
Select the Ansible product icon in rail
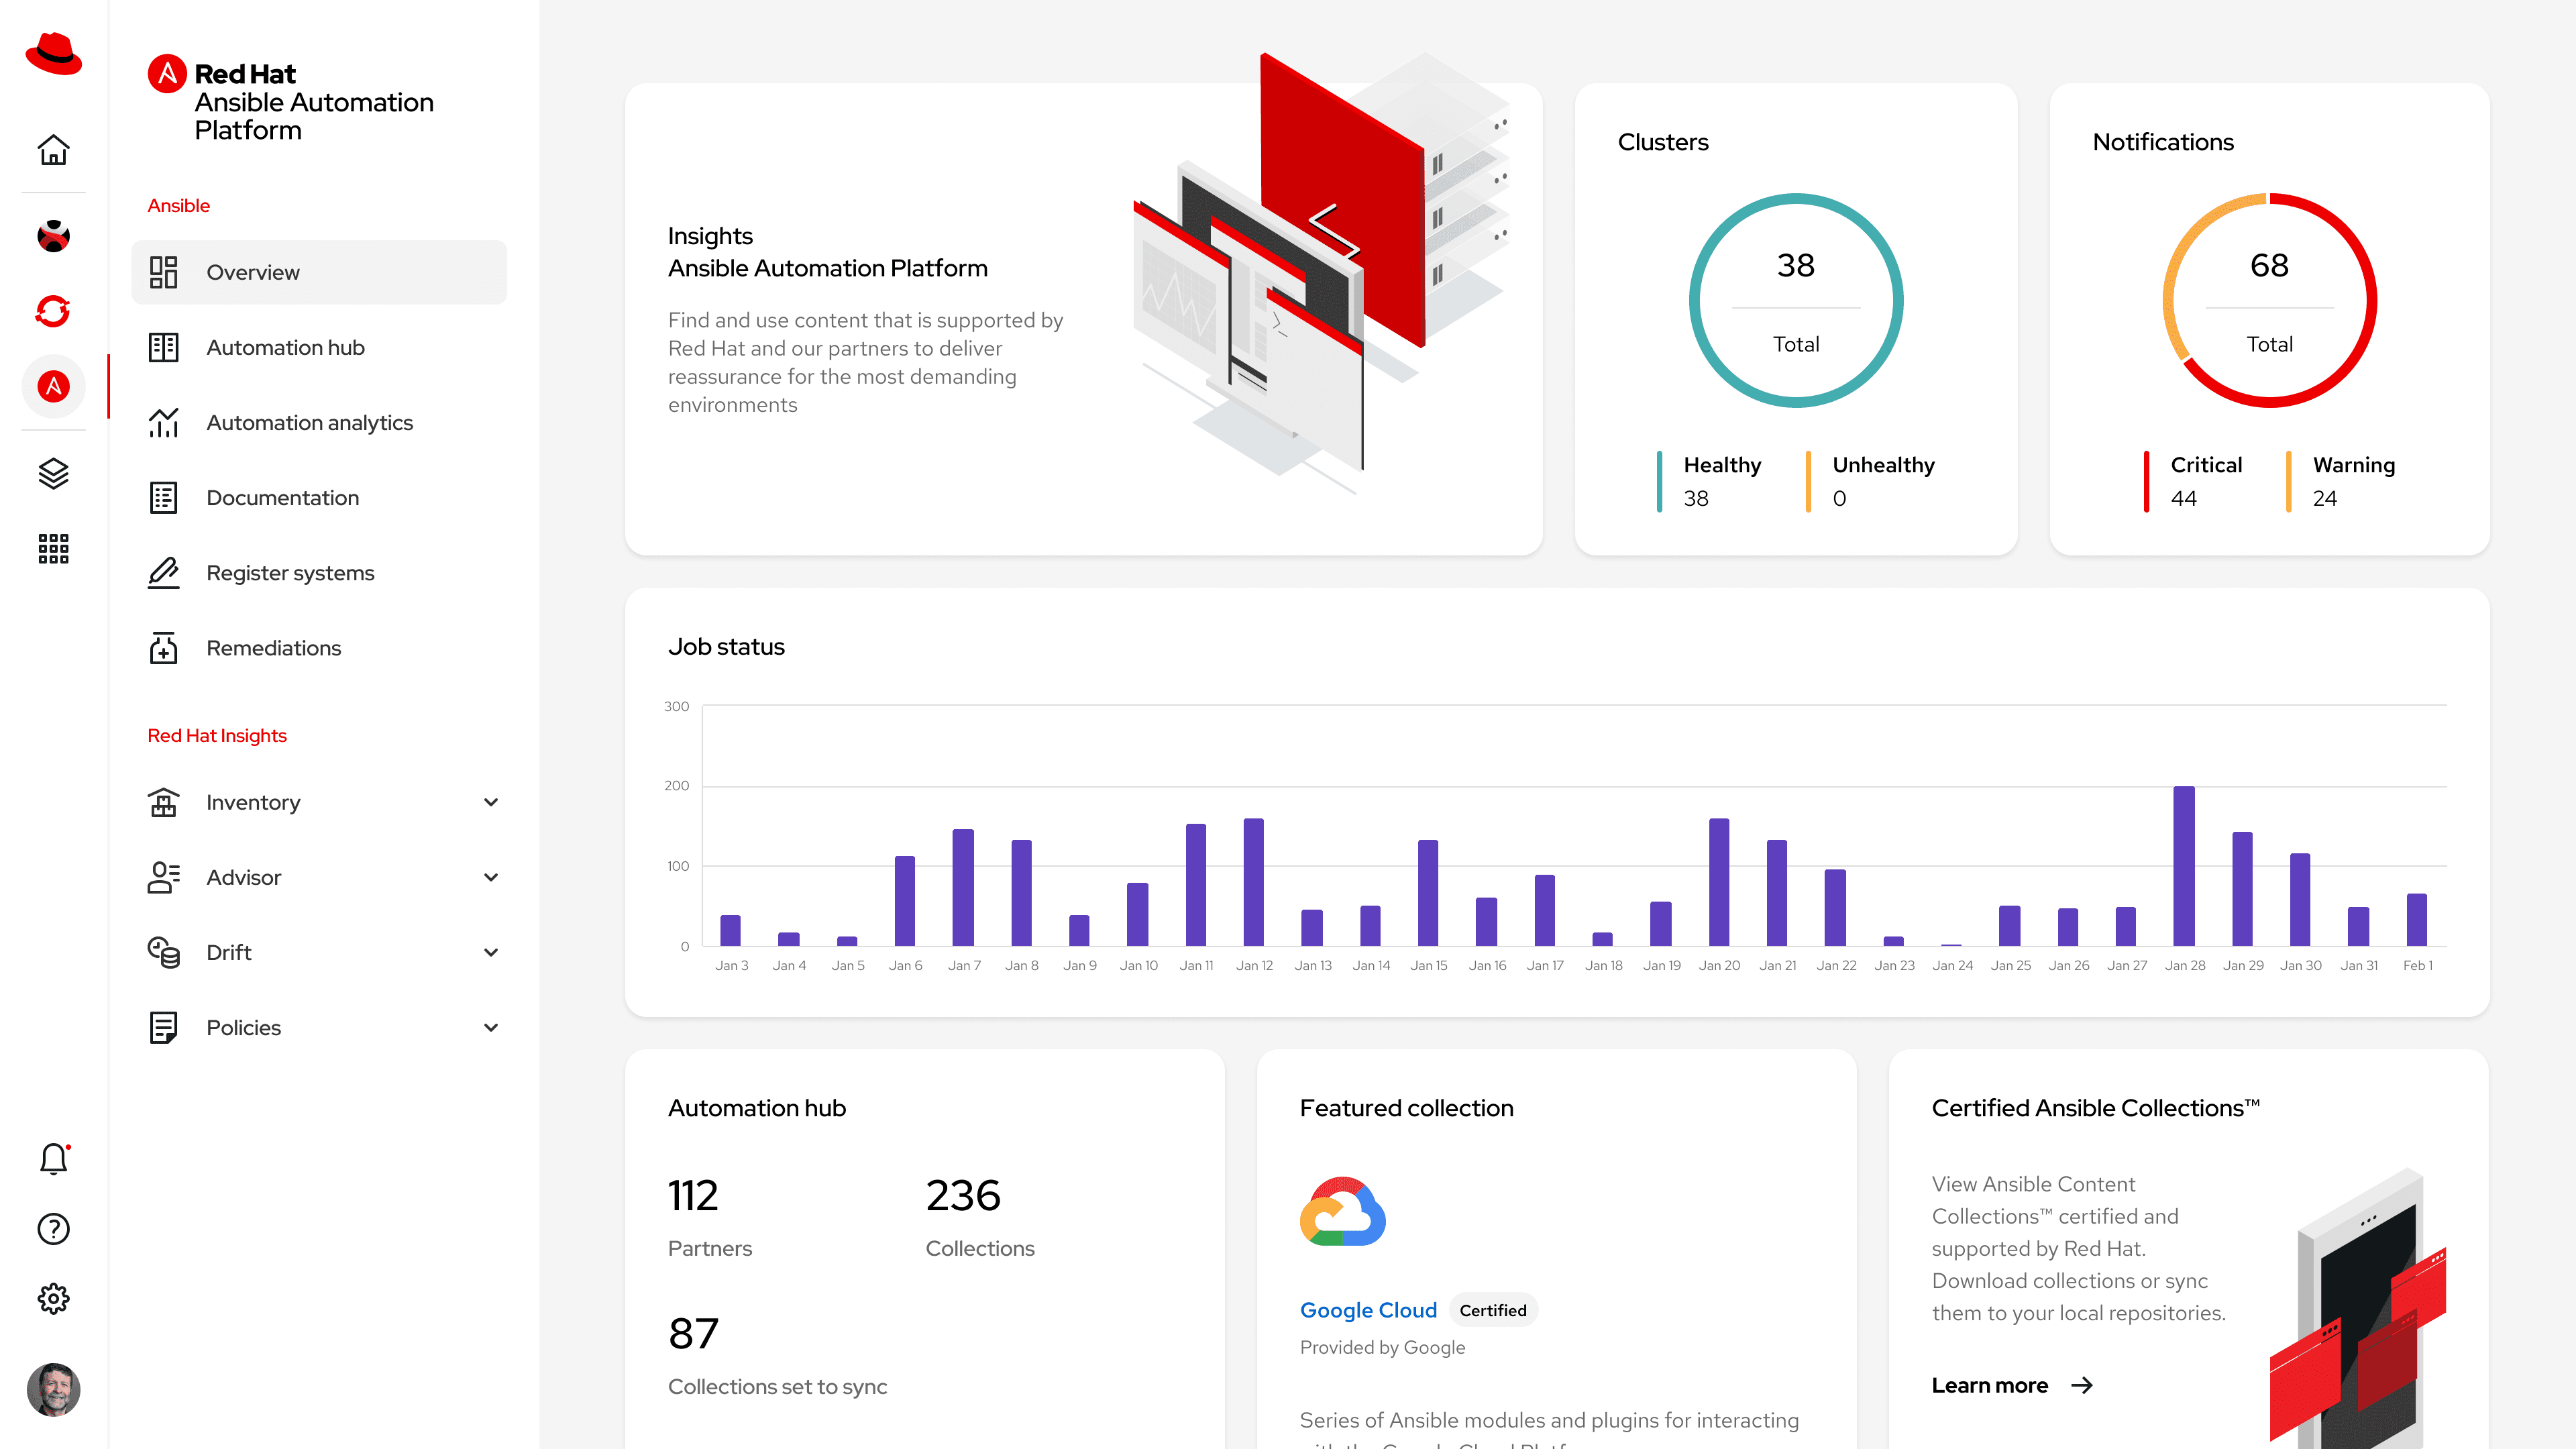tap(53, 386)
